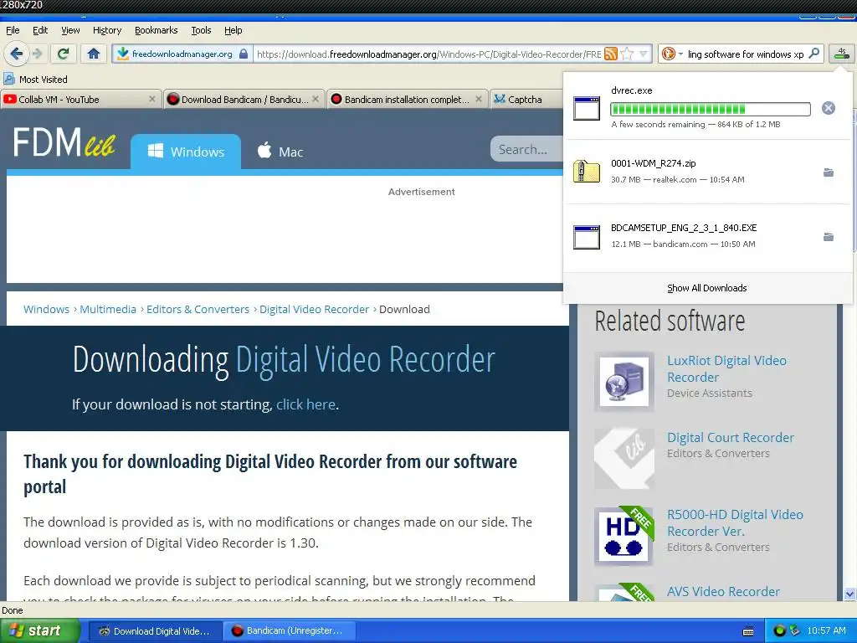
Task: Click the freedownloadmanager.org site identity button
Action: 182,54
